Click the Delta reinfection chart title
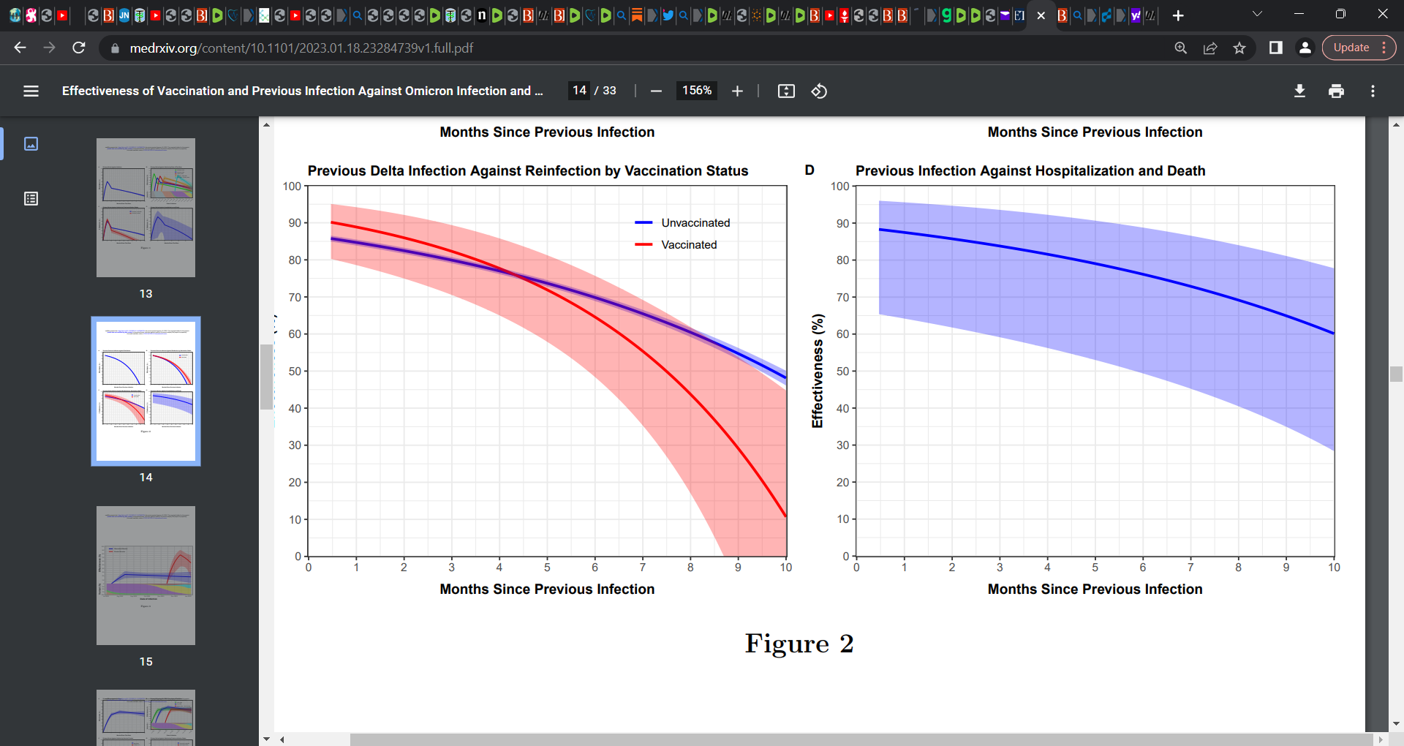Image resolution: width=1404 pixels, height=746 pixels. [528, 170]
